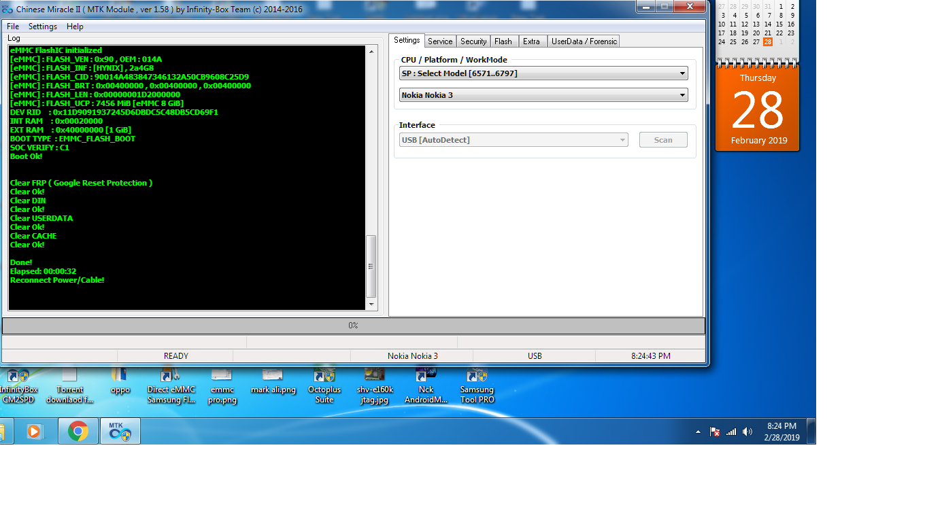Open the oppo folder desktop icon
The width and height of the screenshot is (925, 522).
pos(120,381)
